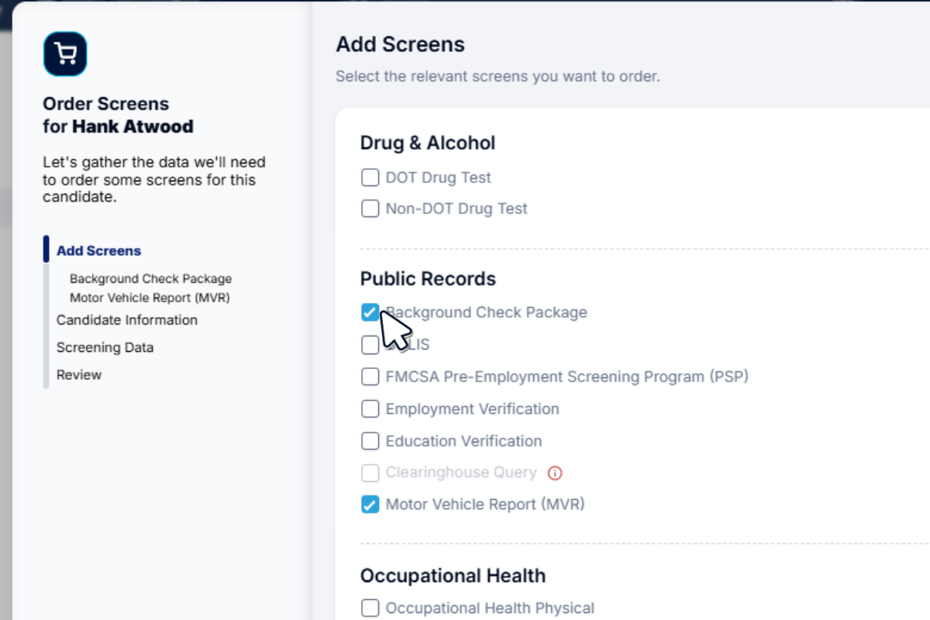The width and height of the screenshot is (930, 620).
Task: Jump to the Review step
Action: pyautogui.click(x=79, y=375)
